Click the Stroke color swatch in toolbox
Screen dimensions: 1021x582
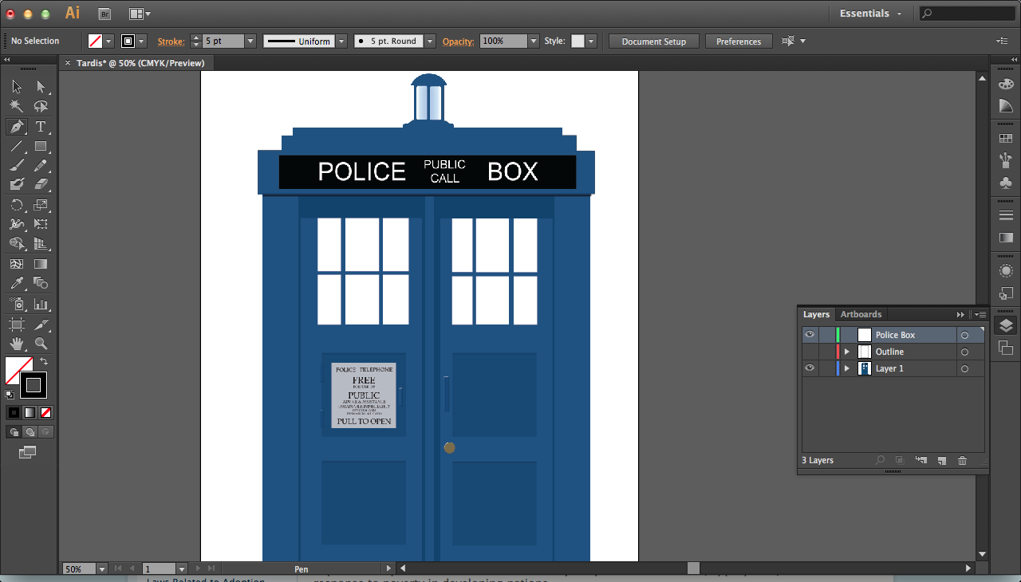point(33,385)
